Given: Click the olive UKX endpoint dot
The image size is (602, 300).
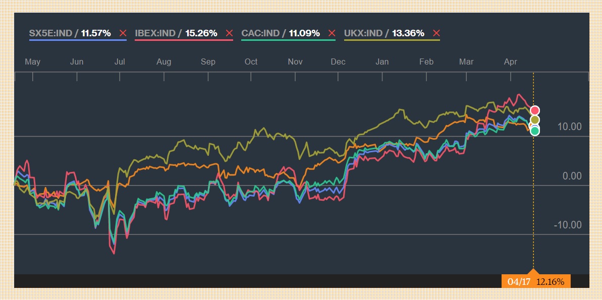Looking at the screenshot, I should 535,120.
